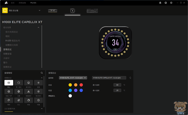This screenshot has height=115, width=188.
Task: Open 燈光效果設定 lighting effect settings
Action: click(x=12, y=32)
